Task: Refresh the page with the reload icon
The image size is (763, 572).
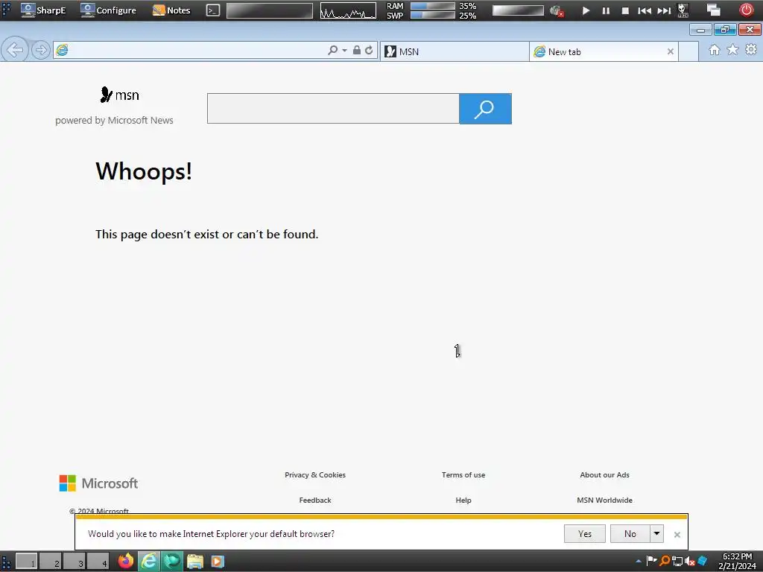Action: [369, 50]
